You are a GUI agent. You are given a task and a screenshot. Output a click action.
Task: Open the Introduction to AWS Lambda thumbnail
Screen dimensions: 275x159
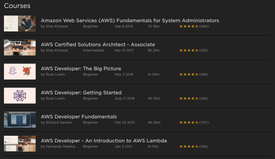(20, 144)
